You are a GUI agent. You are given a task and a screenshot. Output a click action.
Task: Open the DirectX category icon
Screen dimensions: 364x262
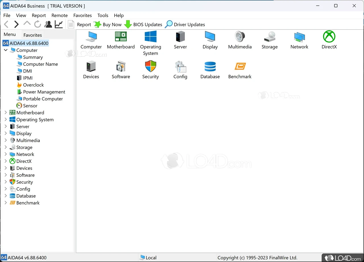pos(329,37)
